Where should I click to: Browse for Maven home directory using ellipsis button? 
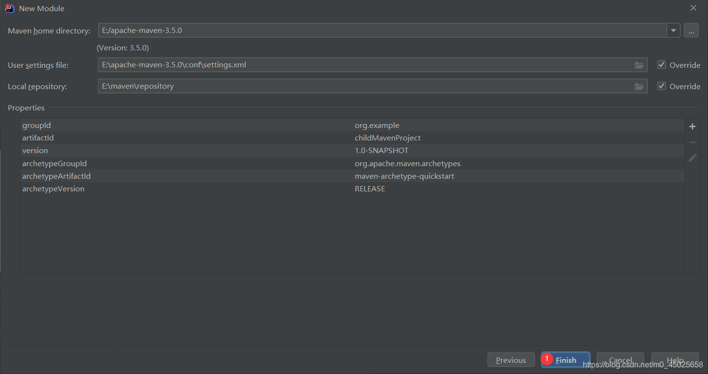(x=692, y=31)
